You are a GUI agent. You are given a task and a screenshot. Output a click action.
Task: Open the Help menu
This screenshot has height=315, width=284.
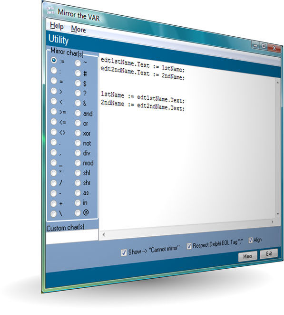[57, 26]
